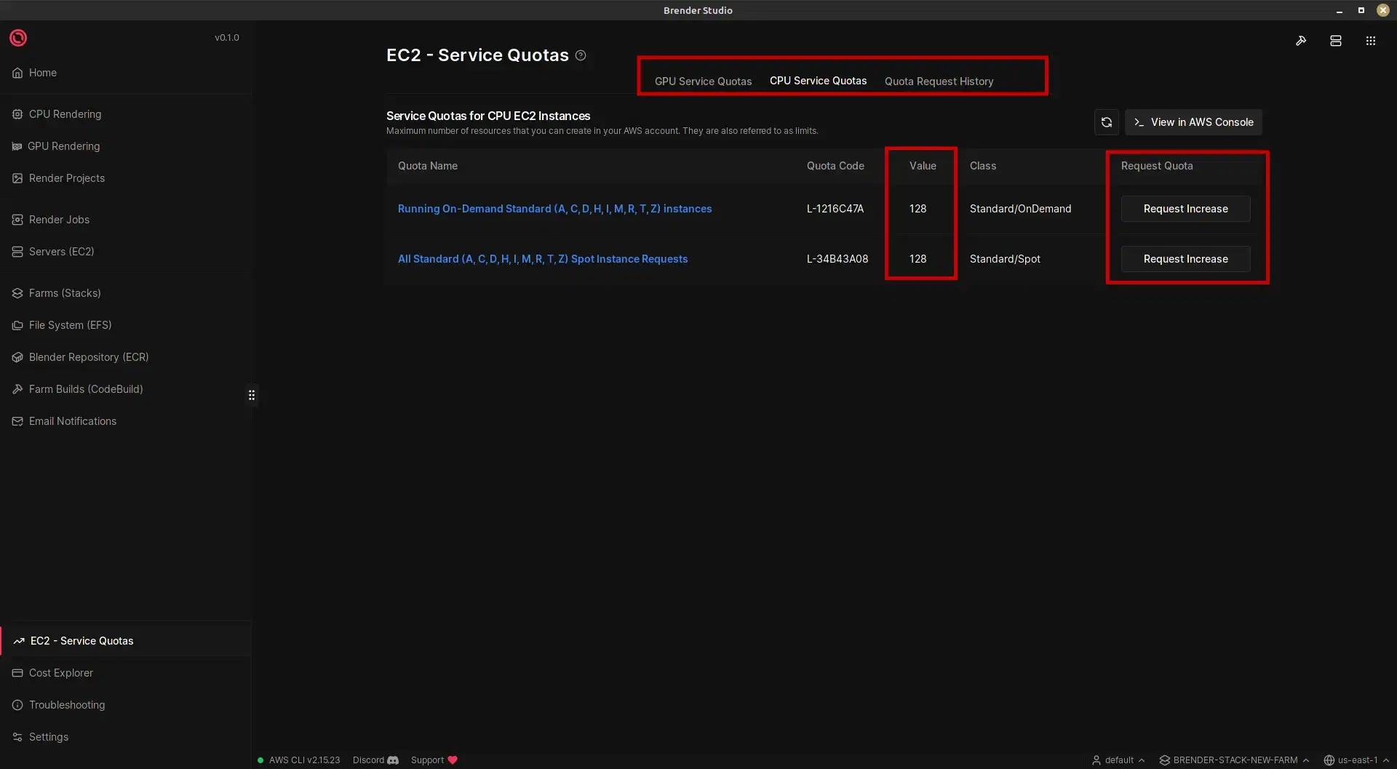Open Cost Explorer page
Image resolution: width=1397 pixels, height=769 pixels.
click(125, 673)
